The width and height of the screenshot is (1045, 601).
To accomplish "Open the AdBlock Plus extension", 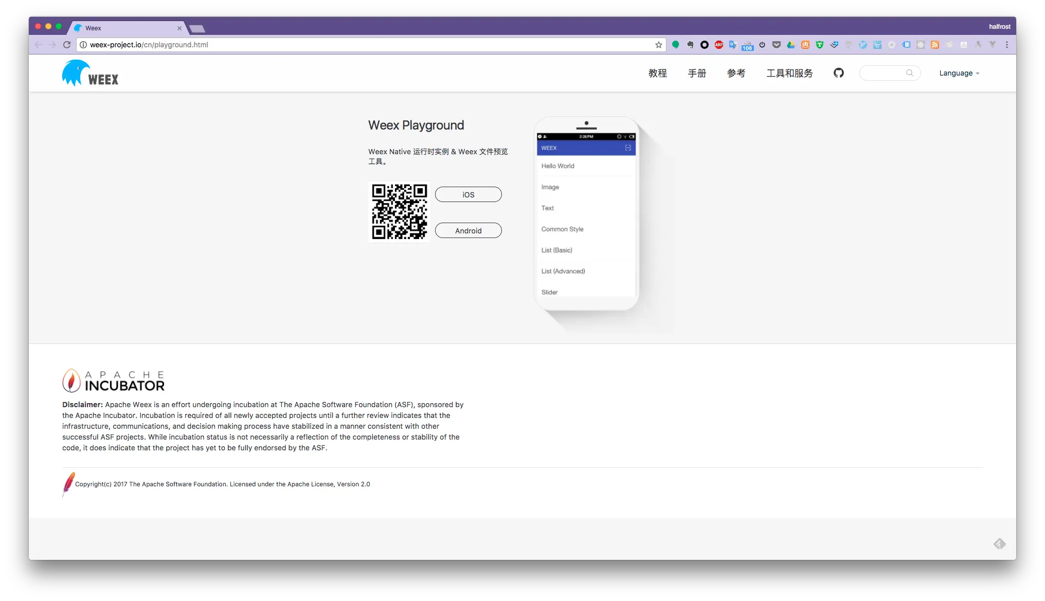I will tap(719, 45).
